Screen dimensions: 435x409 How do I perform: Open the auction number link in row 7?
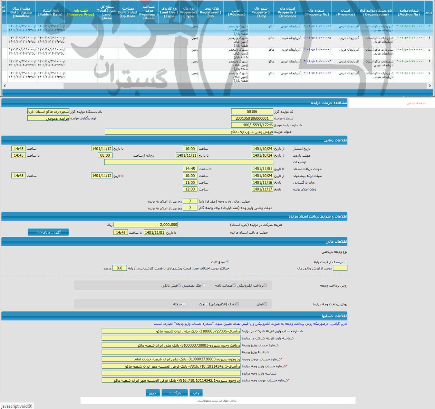click(409, 73)
